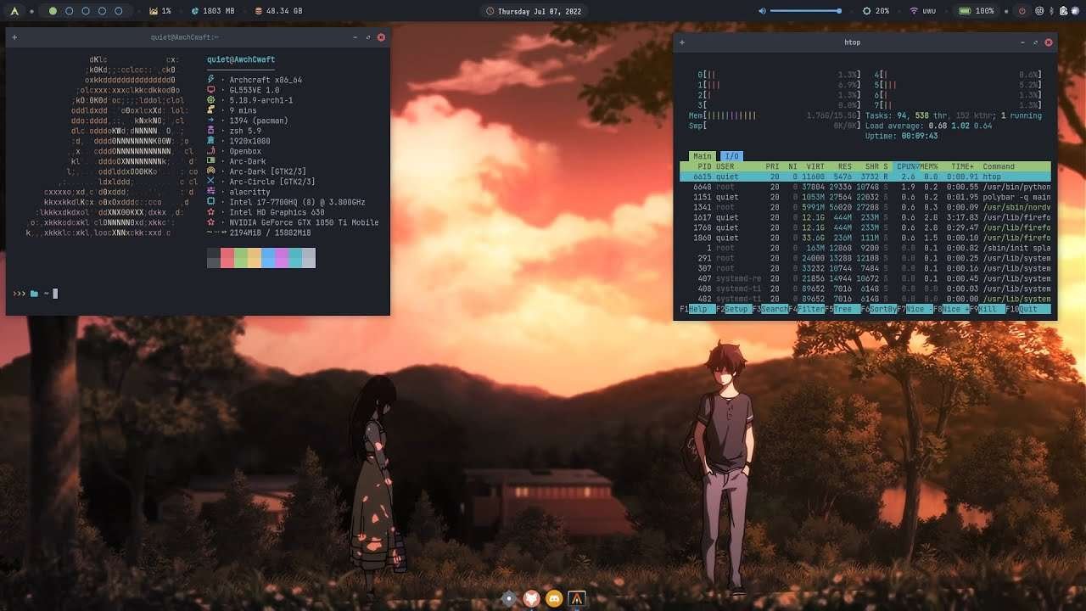
Task: Launch Discord from the dock
Action: coord(554,598)
